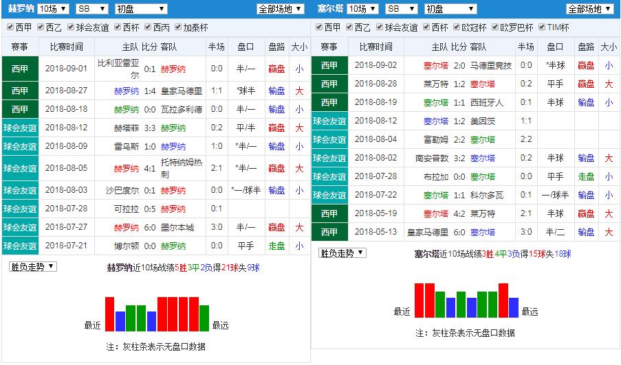Click 平/半 handicap in 赫塔菲 row

[x=246, y=128]
